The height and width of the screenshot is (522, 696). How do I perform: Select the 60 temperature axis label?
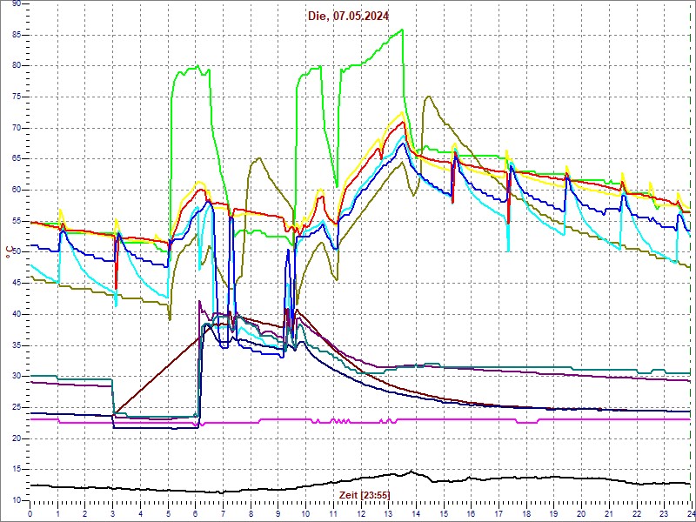pyautogui.click(x=16, y=190)
